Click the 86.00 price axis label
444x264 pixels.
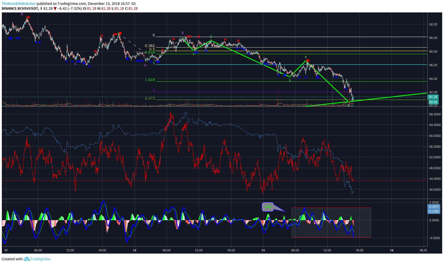(433, 65)
